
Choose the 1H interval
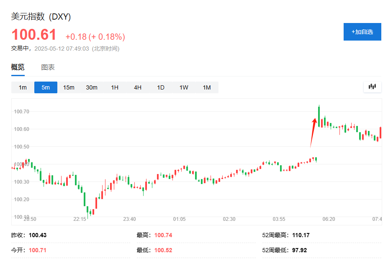pos(115,87)
